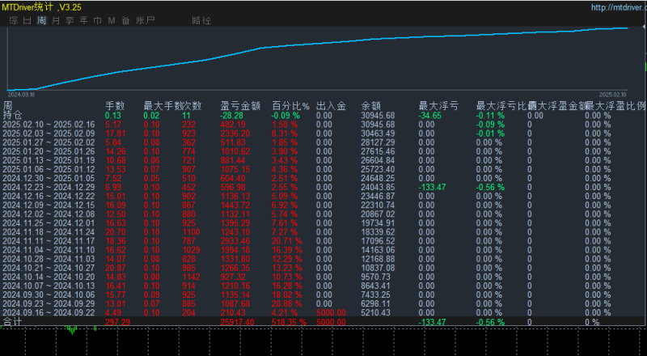Click the 2024.09.16 start date on chart
Screen dimensions: 647x356
[19, 94]
